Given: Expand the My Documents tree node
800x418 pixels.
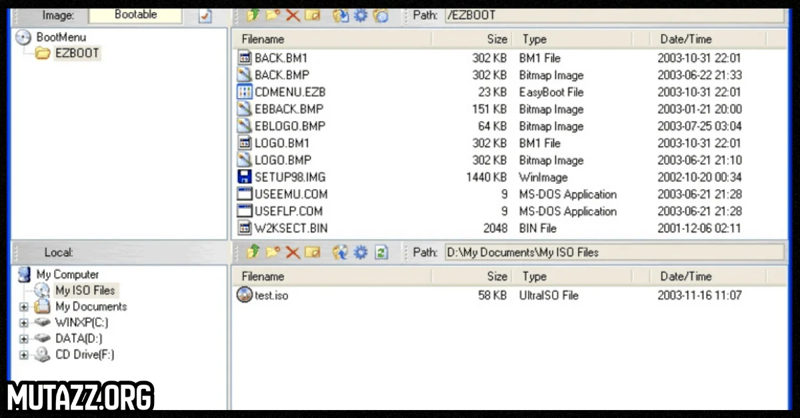Looking at the screenshot, I should pyautogui.click(x=24, y=307).
